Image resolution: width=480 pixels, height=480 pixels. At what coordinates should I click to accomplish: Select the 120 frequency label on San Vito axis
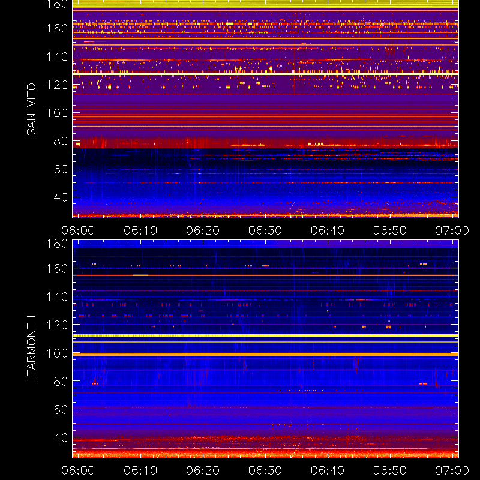tap(57, 85)
